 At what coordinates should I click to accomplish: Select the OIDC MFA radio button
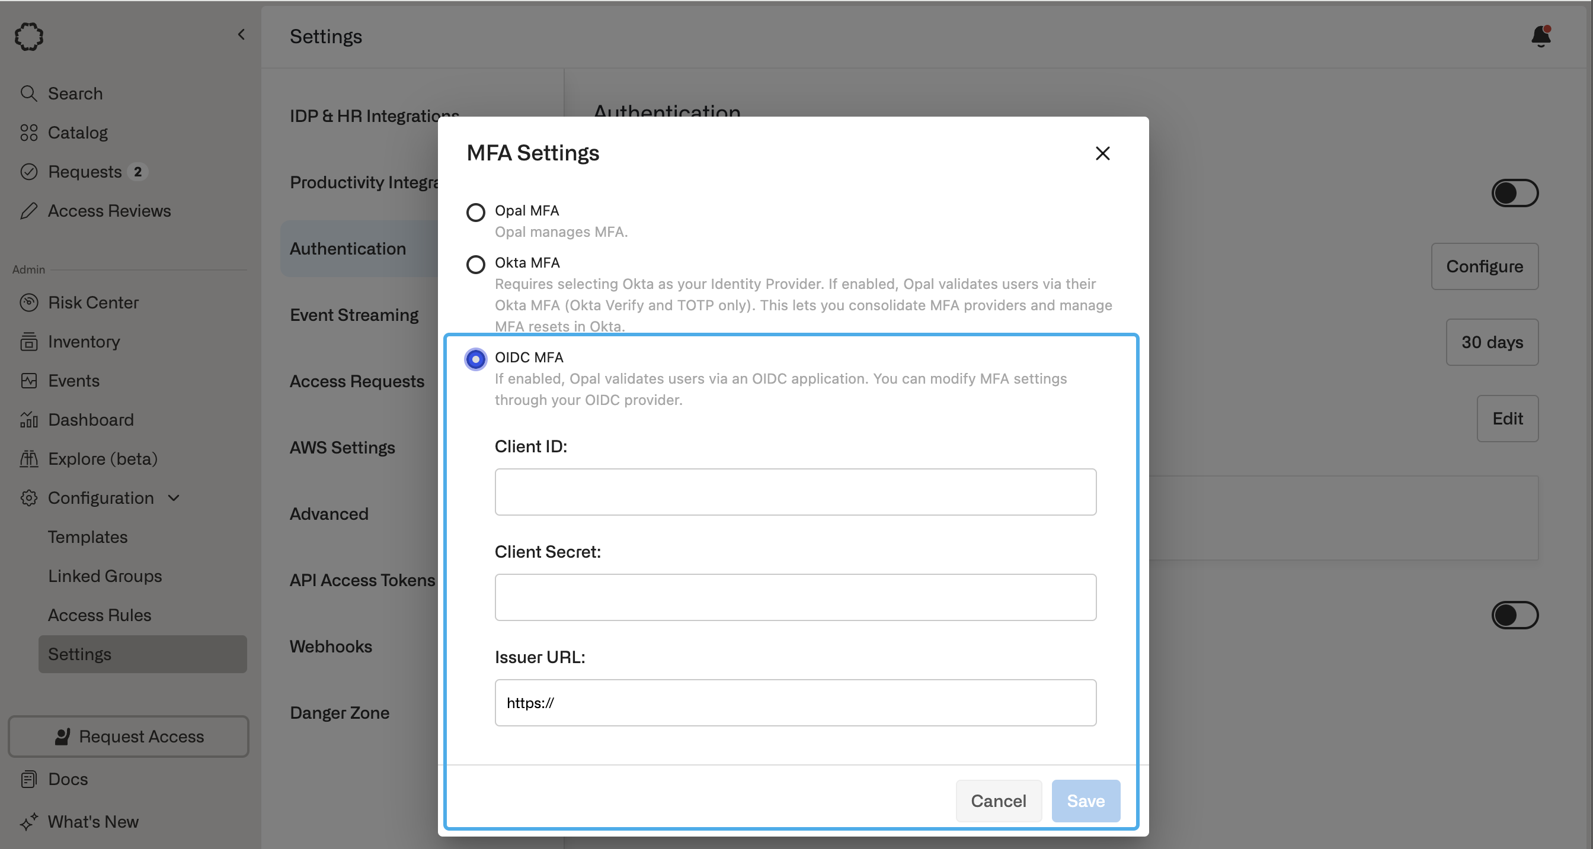point(475,359)
